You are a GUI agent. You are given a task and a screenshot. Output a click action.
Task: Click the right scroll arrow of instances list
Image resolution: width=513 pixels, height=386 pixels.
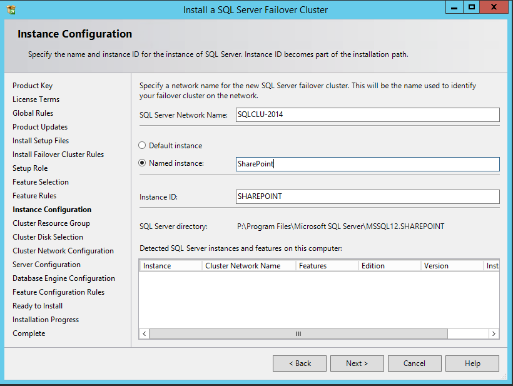[x=494, y=333]
